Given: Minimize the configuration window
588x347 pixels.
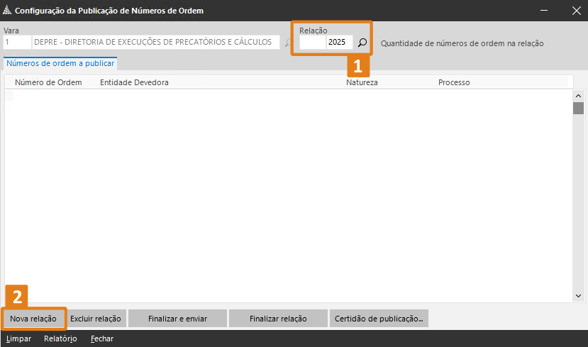Looking at the screenshot, I should (544, 11).
